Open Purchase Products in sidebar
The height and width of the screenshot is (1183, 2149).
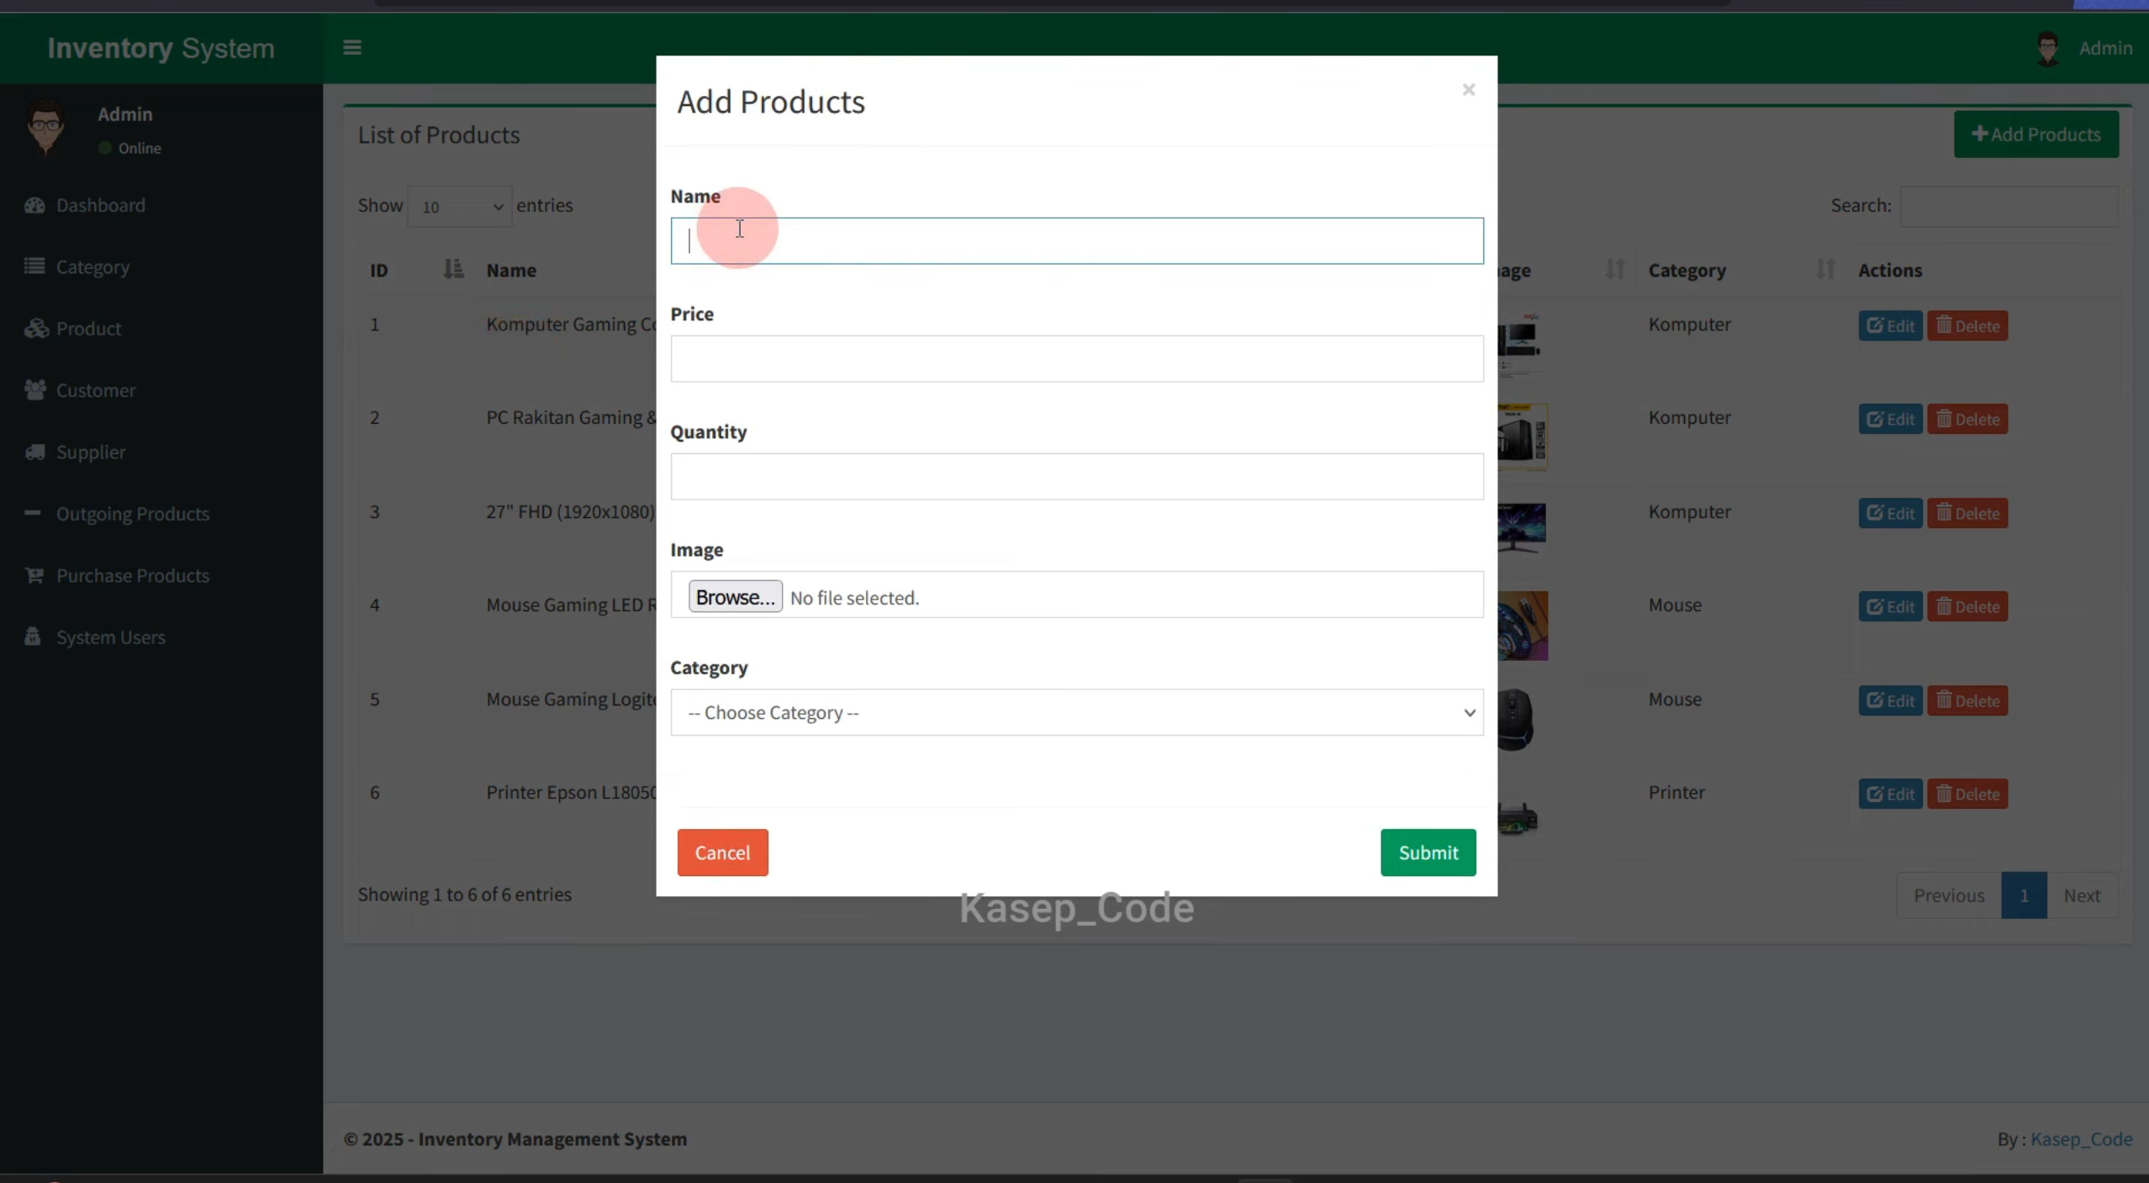pyautogui.click(x=132, y=576)
